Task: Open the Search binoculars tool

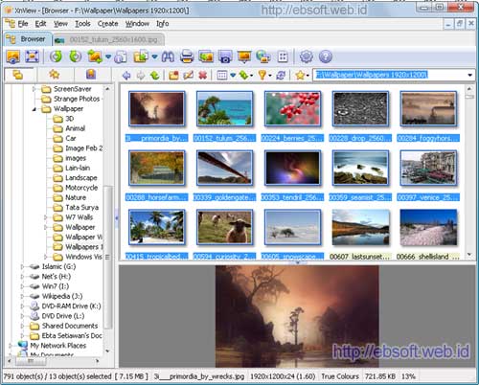Action: click(168, 57)
